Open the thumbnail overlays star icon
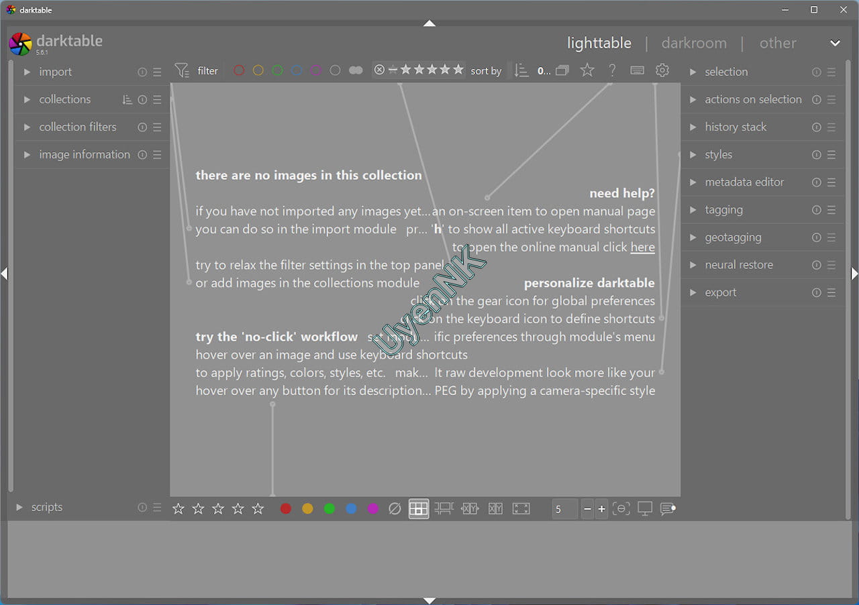The image size is (859, 605). click(x=587, y=70)
